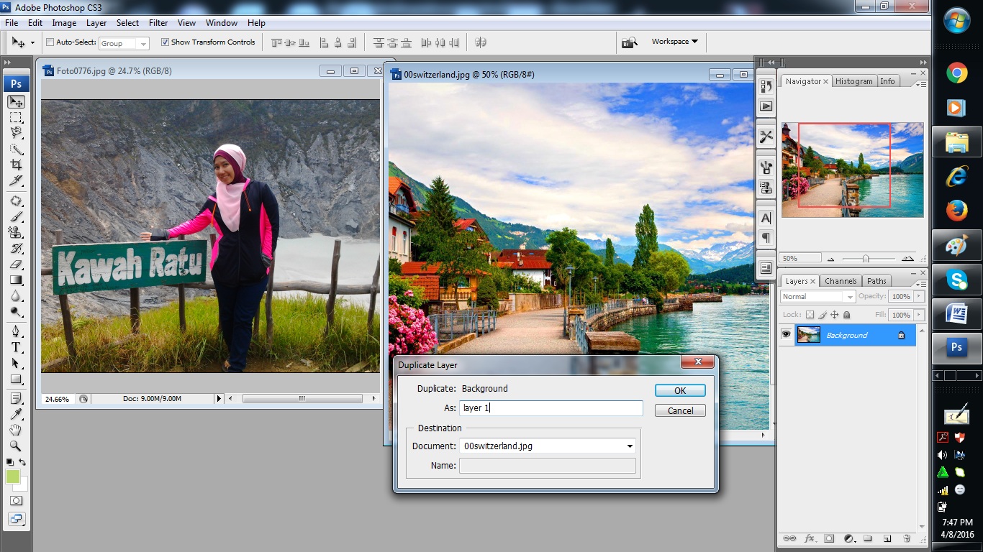Cancel the Duplicate Layer dialog
The image size is (983, 552).
[x=679, y=410]
